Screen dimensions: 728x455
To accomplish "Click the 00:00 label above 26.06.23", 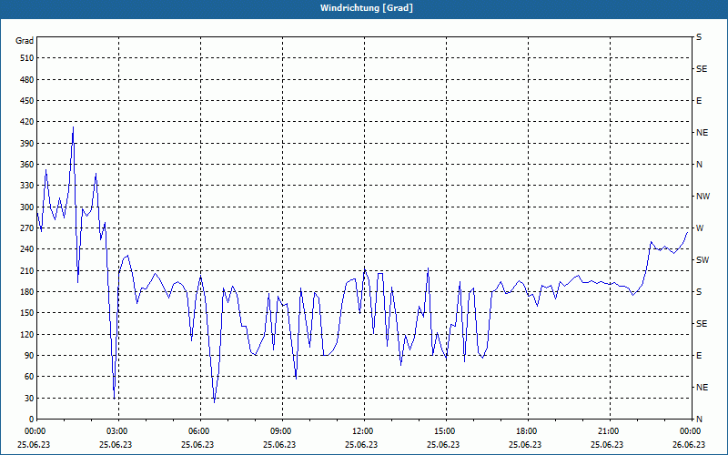I will coord(690,431).
